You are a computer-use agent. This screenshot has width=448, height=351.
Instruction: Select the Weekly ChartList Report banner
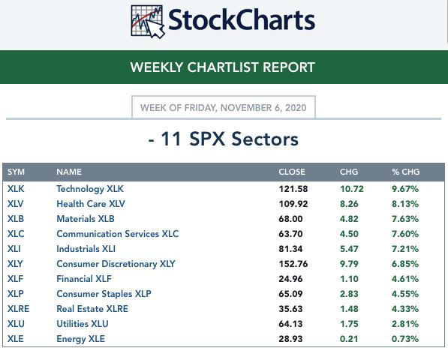pyautogui.click(x=224, y=67)
